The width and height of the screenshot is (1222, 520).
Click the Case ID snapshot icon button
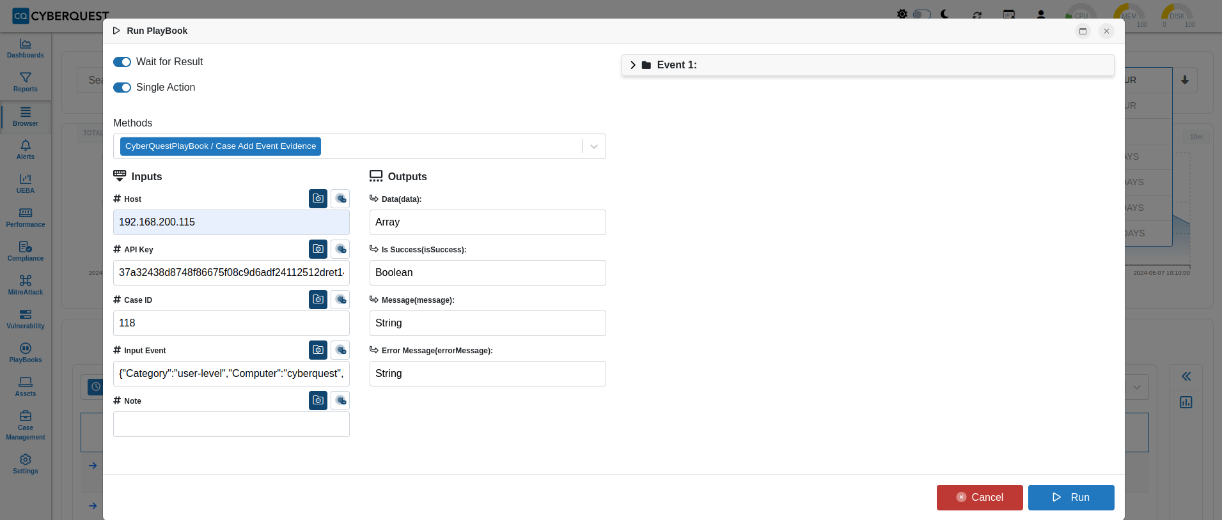tap(318, 300)
